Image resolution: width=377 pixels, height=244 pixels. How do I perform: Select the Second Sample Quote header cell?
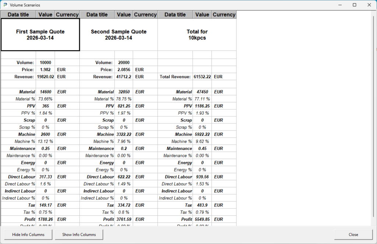(x=119, y=35)
